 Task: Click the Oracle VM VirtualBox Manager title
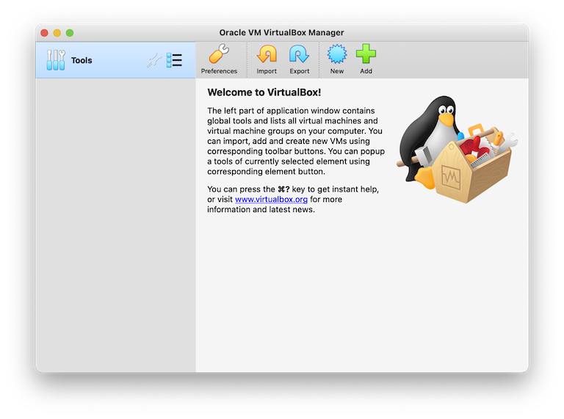click(x=282, y=33)
